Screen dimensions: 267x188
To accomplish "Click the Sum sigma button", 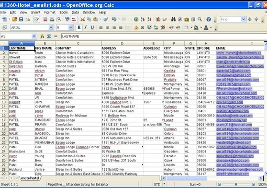I will tap(49, 36).
